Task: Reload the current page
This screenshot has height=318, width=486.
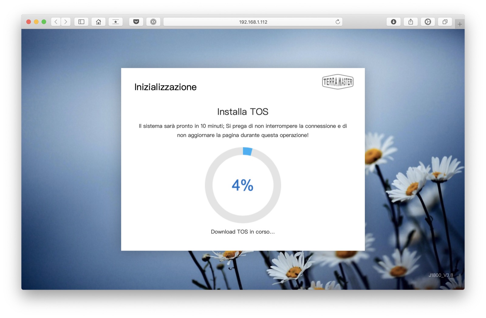Action: [337, 22]
